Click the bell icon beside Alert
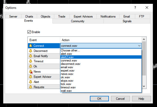 tap(30, 82)
